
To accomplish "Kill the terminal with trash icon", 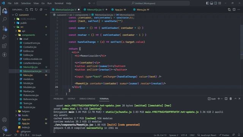I will [230, 99].
